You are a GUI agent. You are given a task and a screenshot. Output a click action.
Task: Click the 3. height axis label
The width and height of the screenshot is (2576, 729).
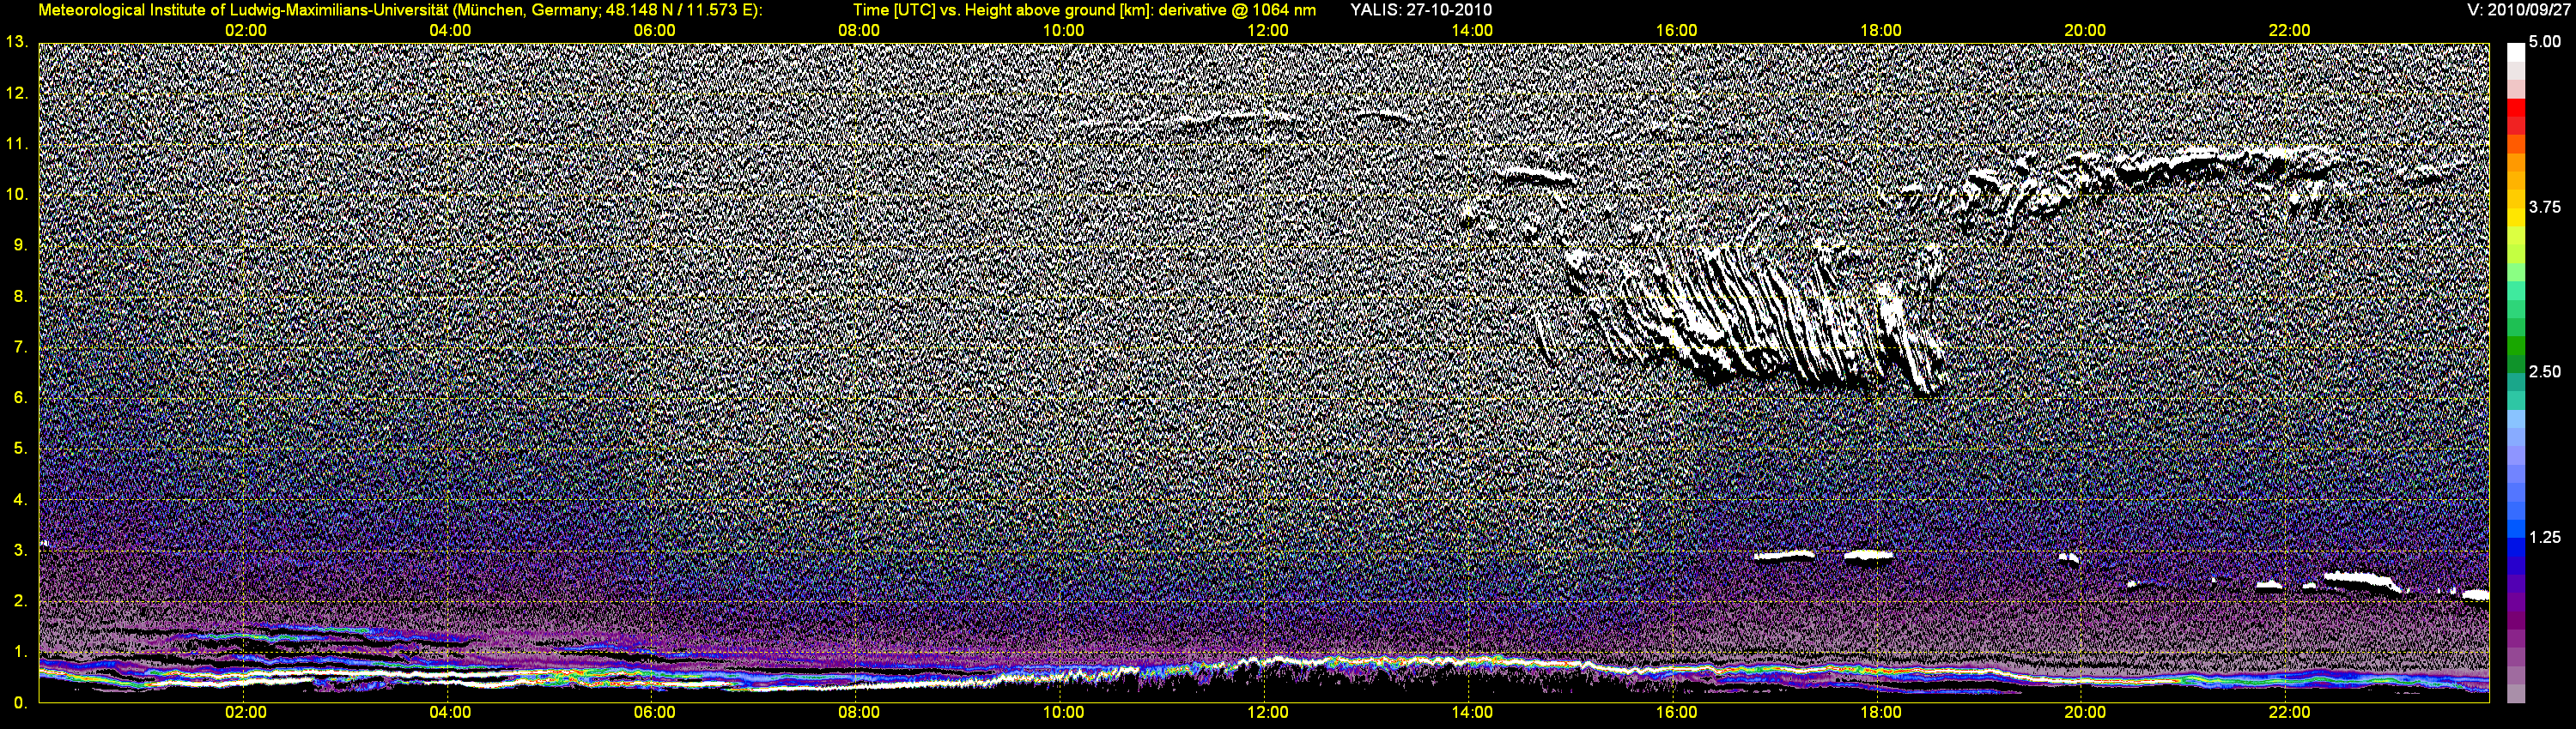click(x=20, y=551)
